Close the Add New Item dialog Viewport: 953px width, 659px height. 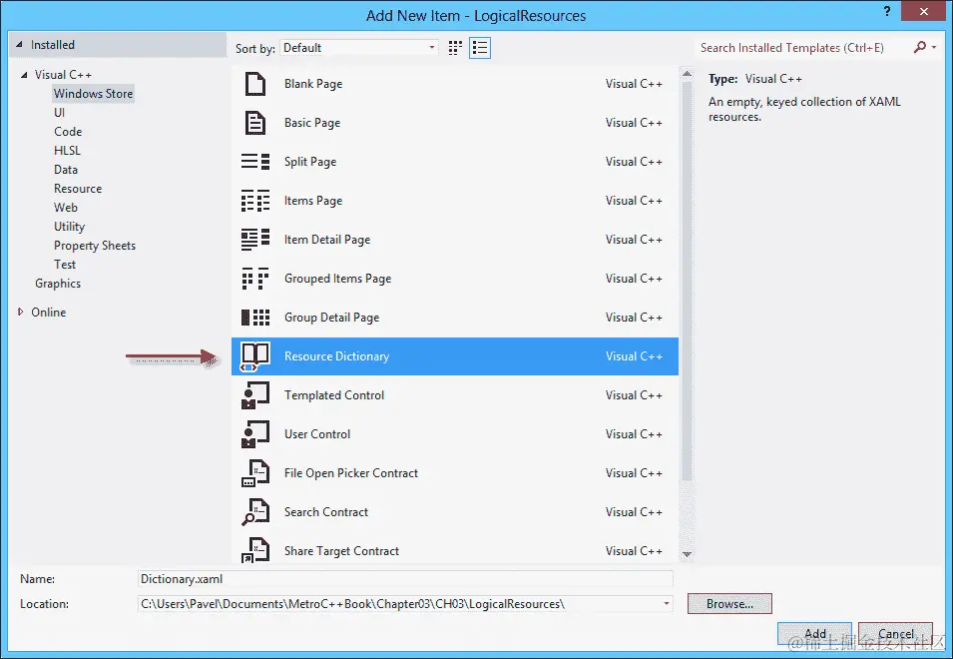(x=924, y=11)
